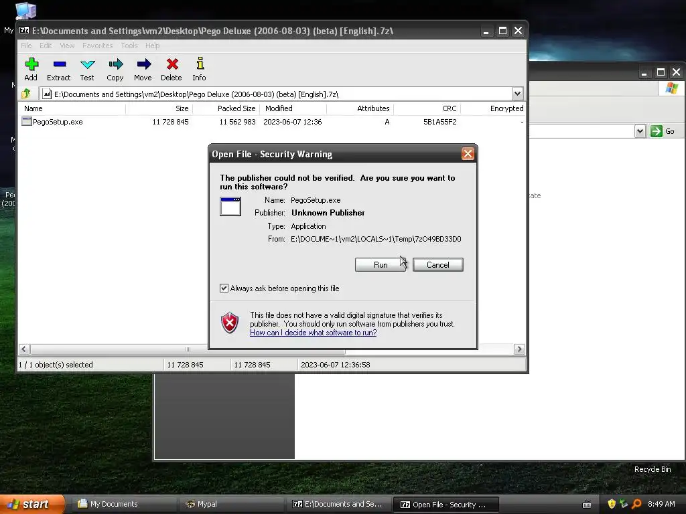Open the View menu
Image resolution: width=686 pixels, height=514 pixels.
[67, 46]
